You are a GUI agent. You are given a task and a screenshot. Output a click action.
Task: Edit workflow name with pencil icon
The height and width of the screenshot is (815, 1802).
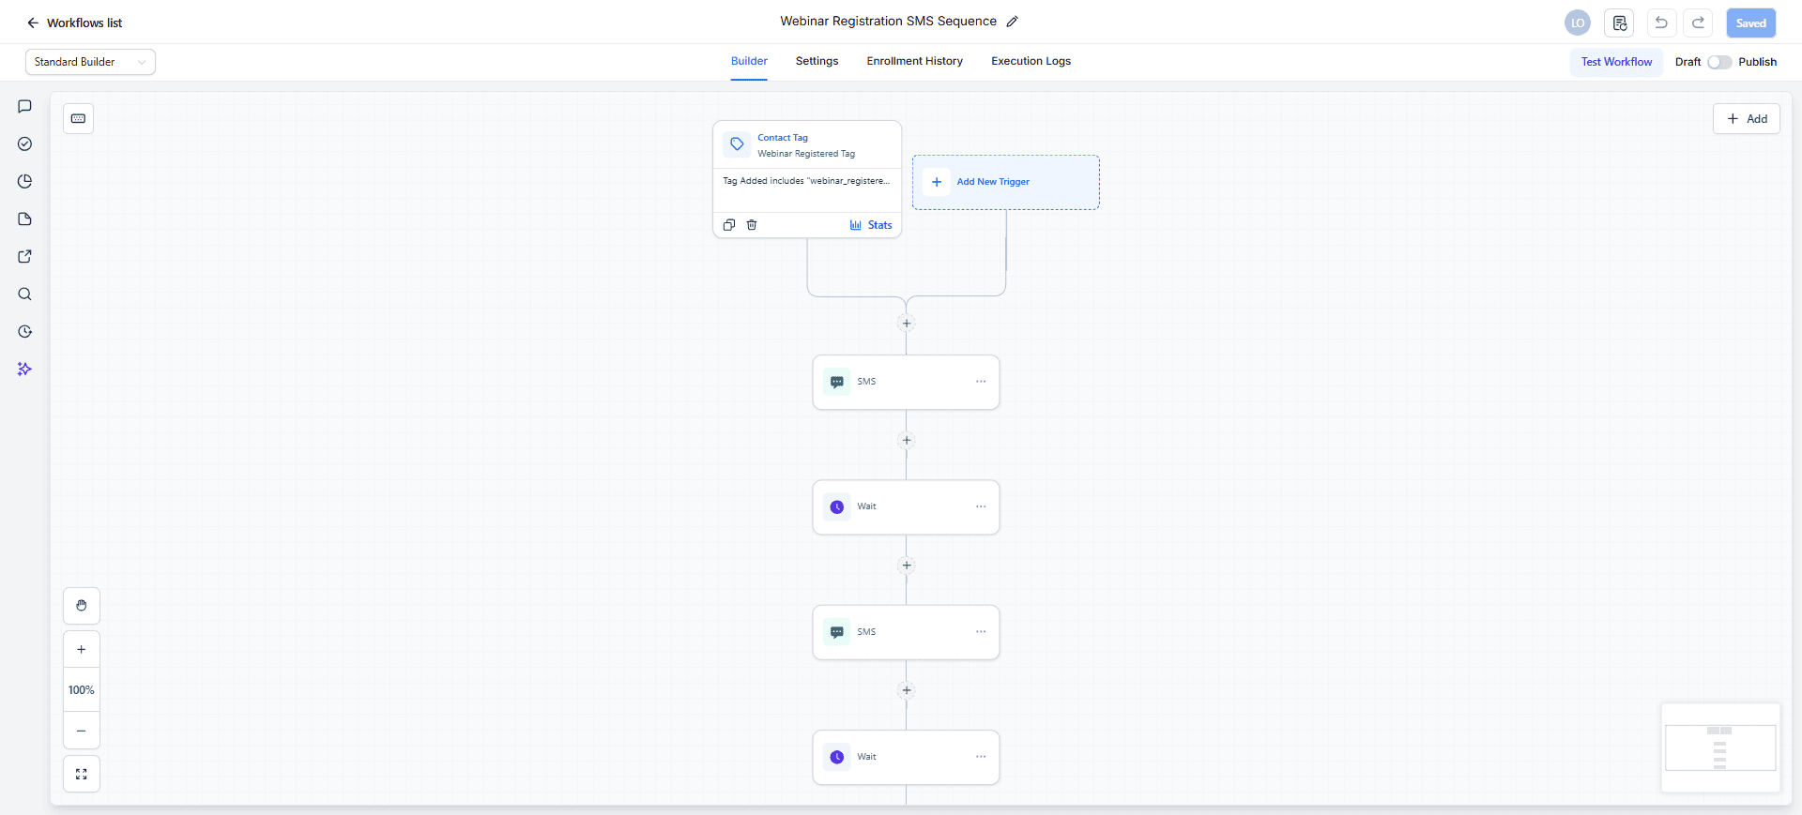(1013, 22)
